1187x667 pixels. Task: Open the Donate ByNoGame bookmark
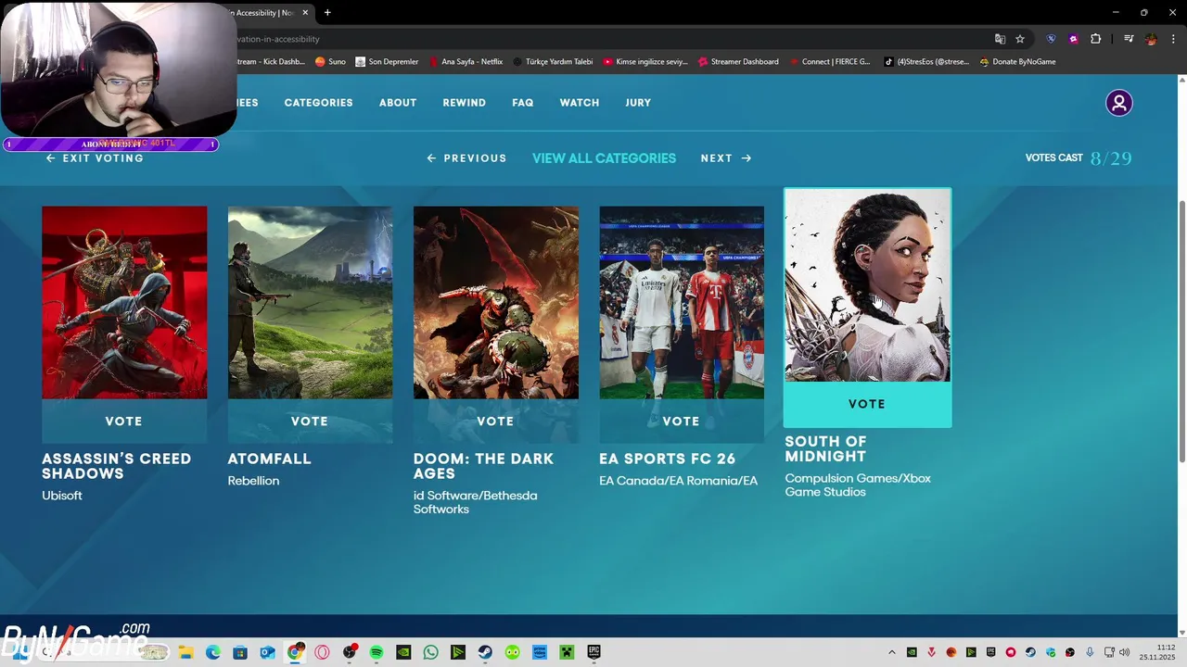point(1017,62)
